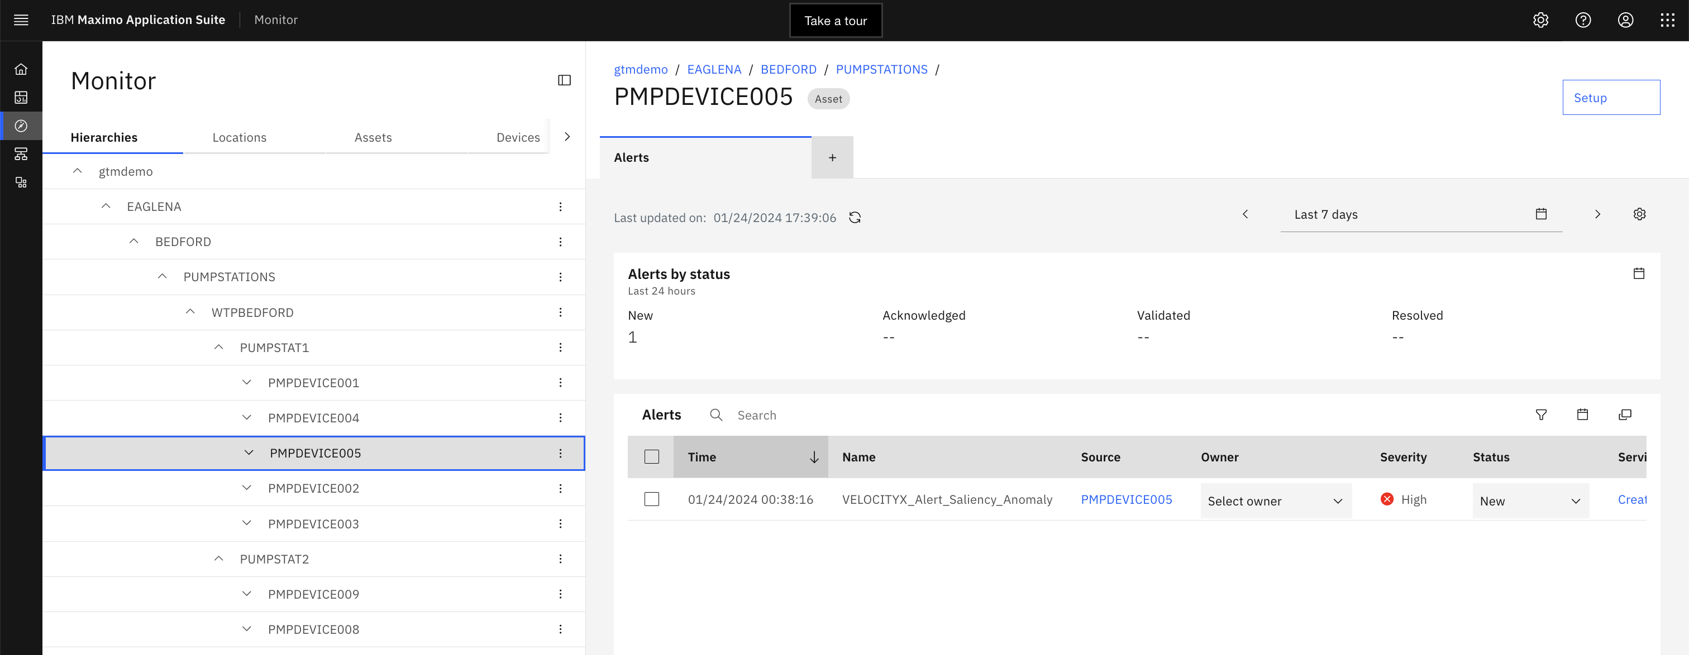
Task: Collapse the PUMPSTATIONS tree node
Action: [162, 277]
